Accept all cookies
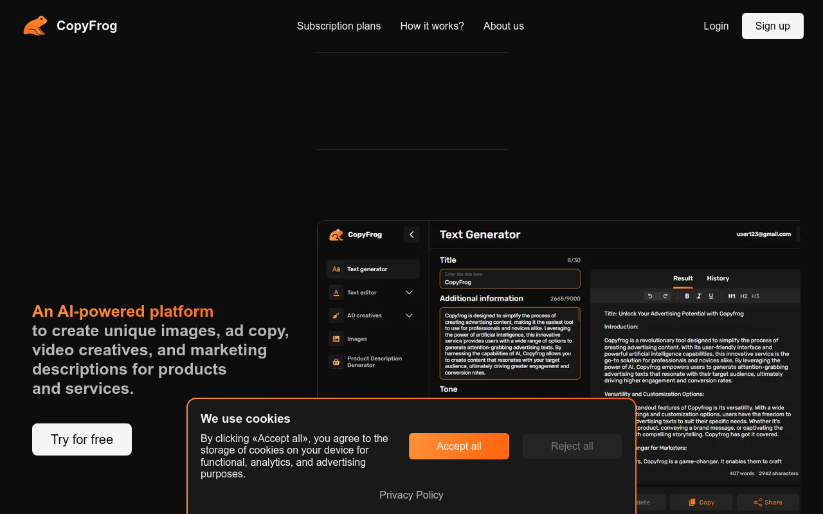The width and height of the screenshot is (823, 514). (459, 446)
